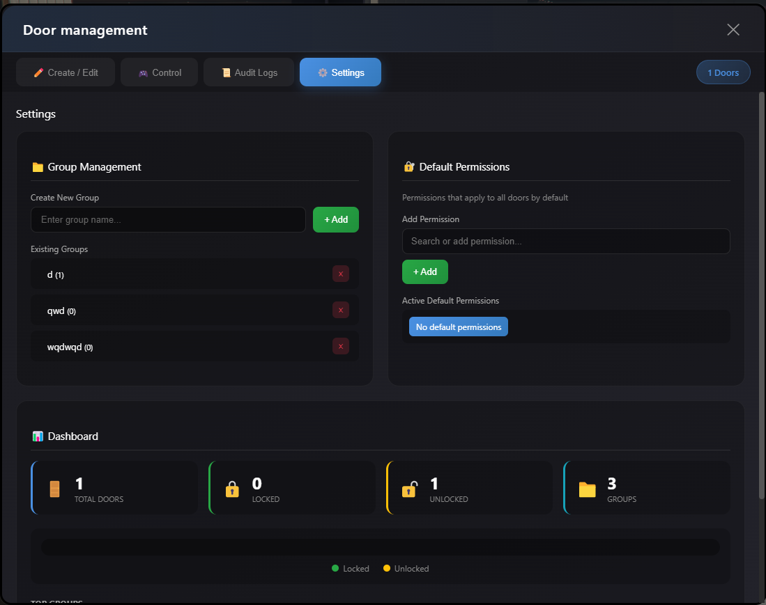Click the Default Permissions lock icon
This screenshot has height=605, width=766.
(x=409, y=167)
